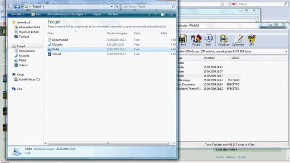The image size is (290, 163).
Task: Change the view with the Explorer view icon
Action: click(x=149, y=14)
